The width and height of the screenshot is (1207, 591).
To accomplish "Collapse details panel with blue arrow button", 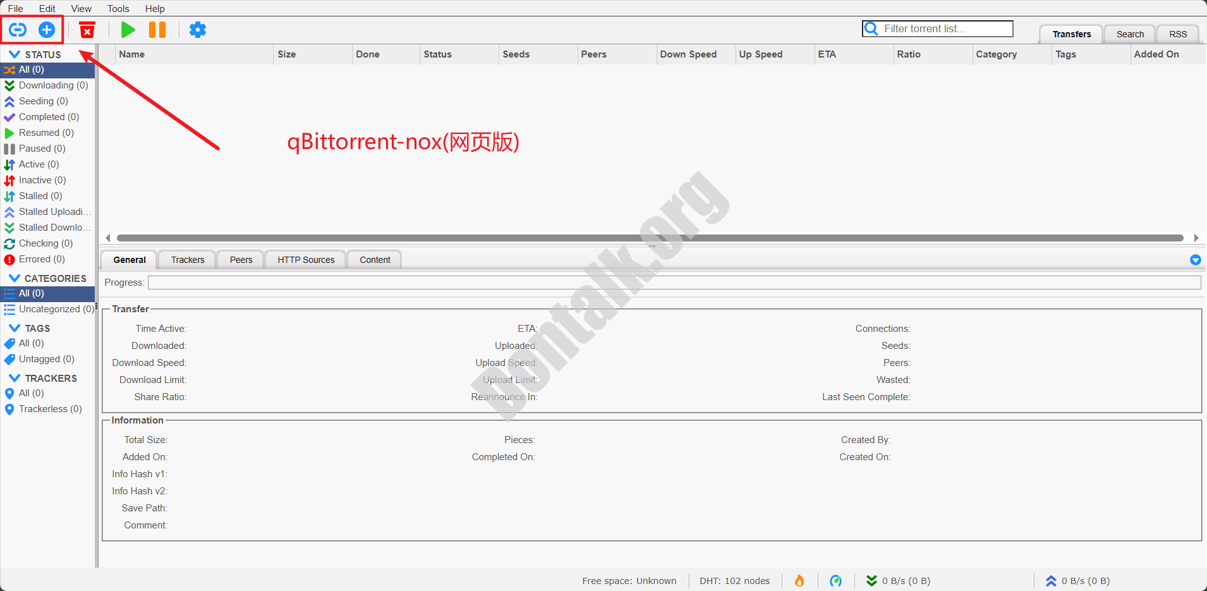I will [1195, 260].
